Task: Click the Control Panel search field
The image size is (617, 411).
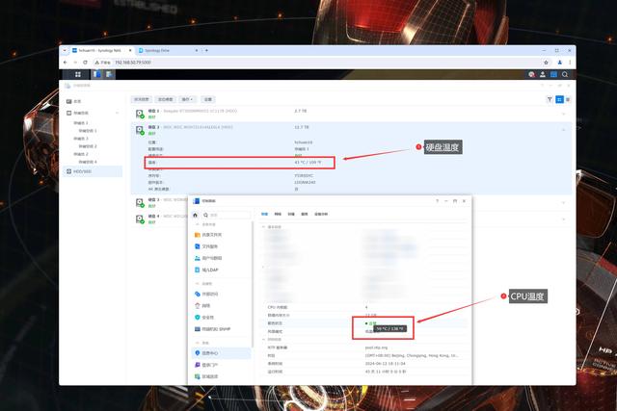Action: click(x=227, y=216)
